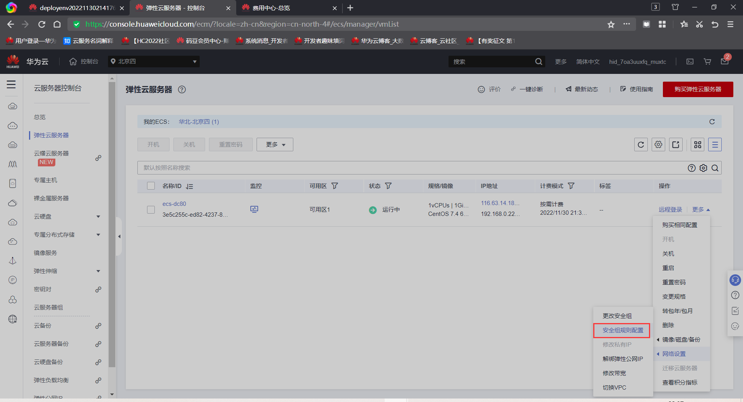Screen dimensions: 743x402
Task: Click the refresh button above the table
Action: click(x=641, y=145)
